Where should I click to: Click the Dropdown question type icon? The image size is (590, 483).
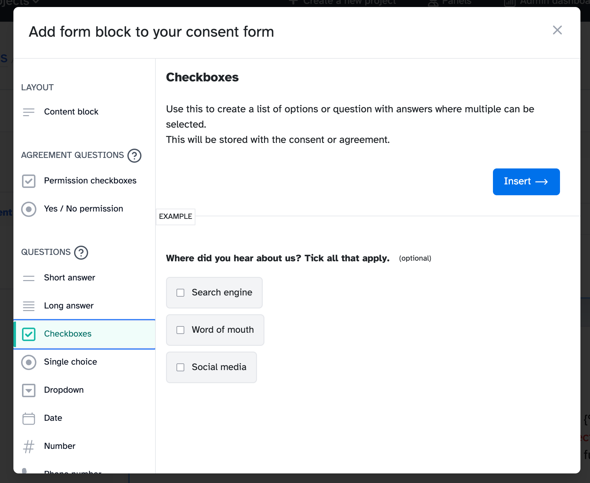point(29,390)
